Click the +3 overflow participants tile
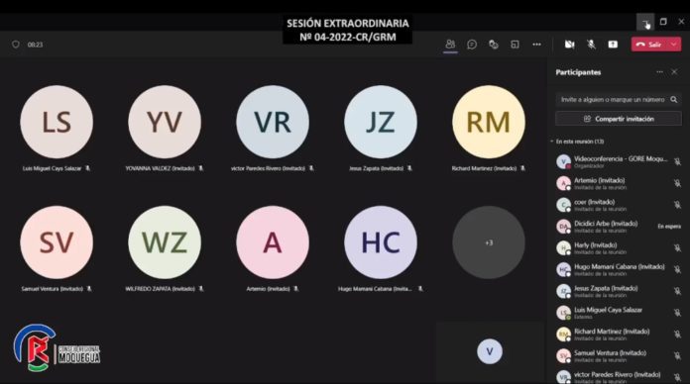This screenshot has width=690, height=384. click(x=489, y=242)
